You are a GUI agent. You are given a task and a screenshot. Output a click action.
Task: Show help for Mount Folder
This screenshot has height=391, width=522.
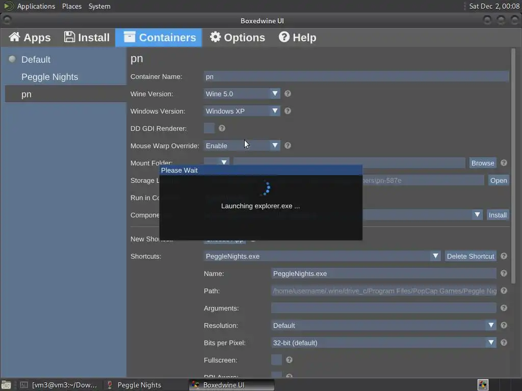504,163
